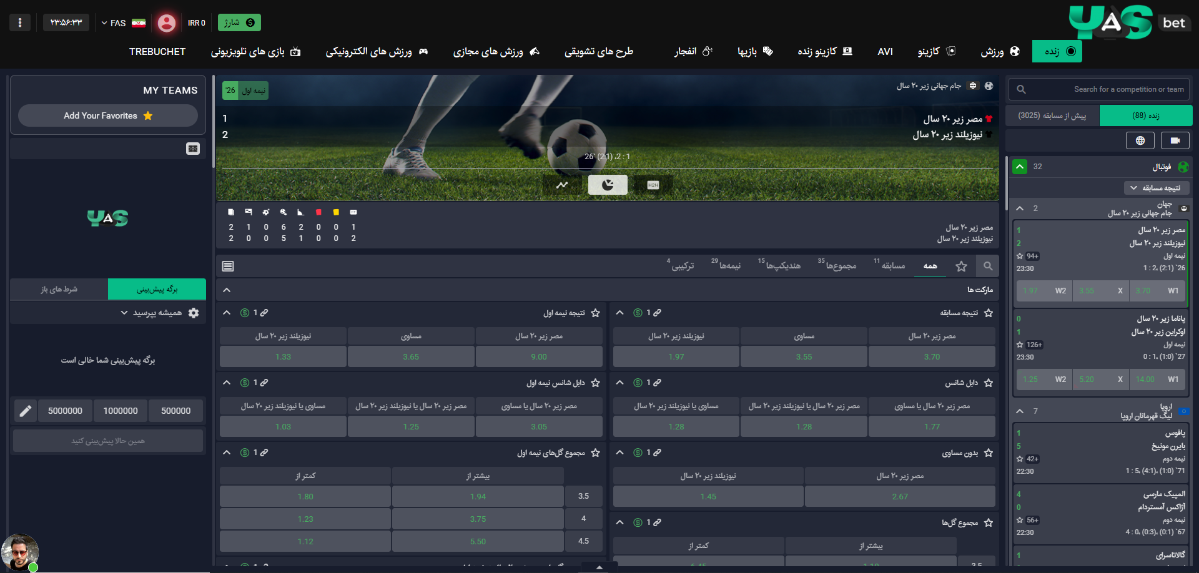Switch to the شرط های باز tab
The width and height of the screenshot is (1199, 573).
click(x=59, y=289)
